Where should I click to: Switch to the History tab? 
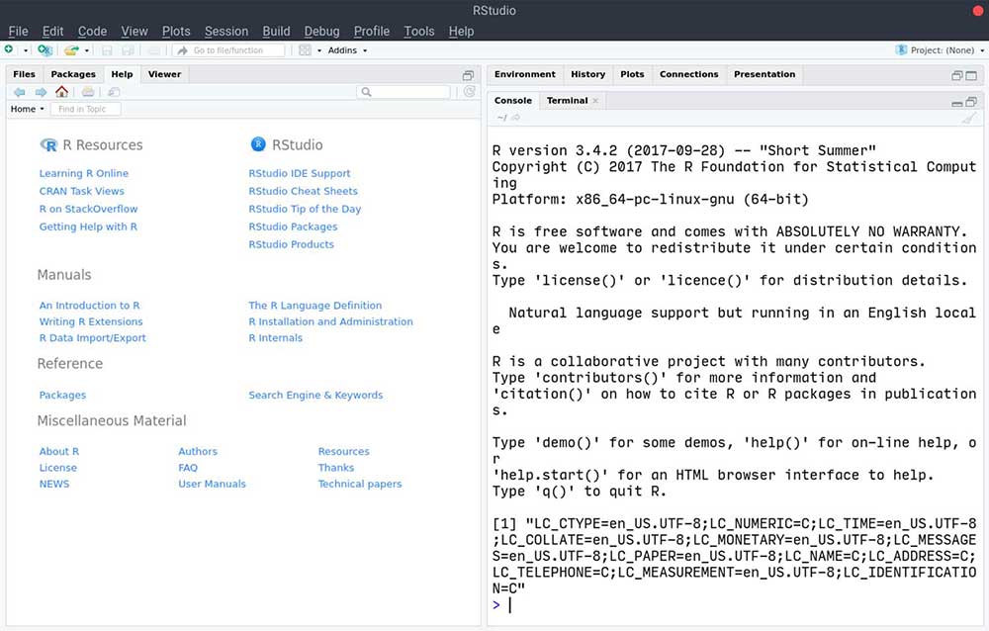click(587, 74)
